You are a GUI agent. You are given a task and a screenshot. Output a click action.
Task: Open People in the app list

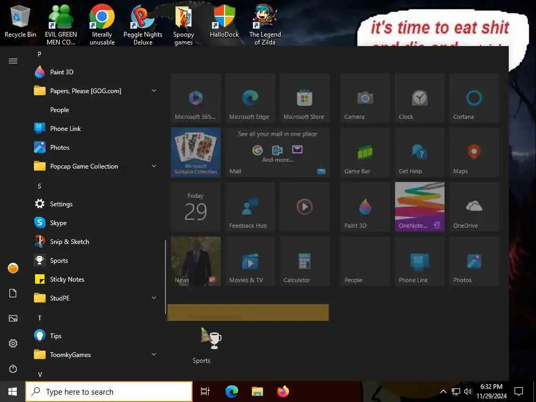tap(96, 110)
